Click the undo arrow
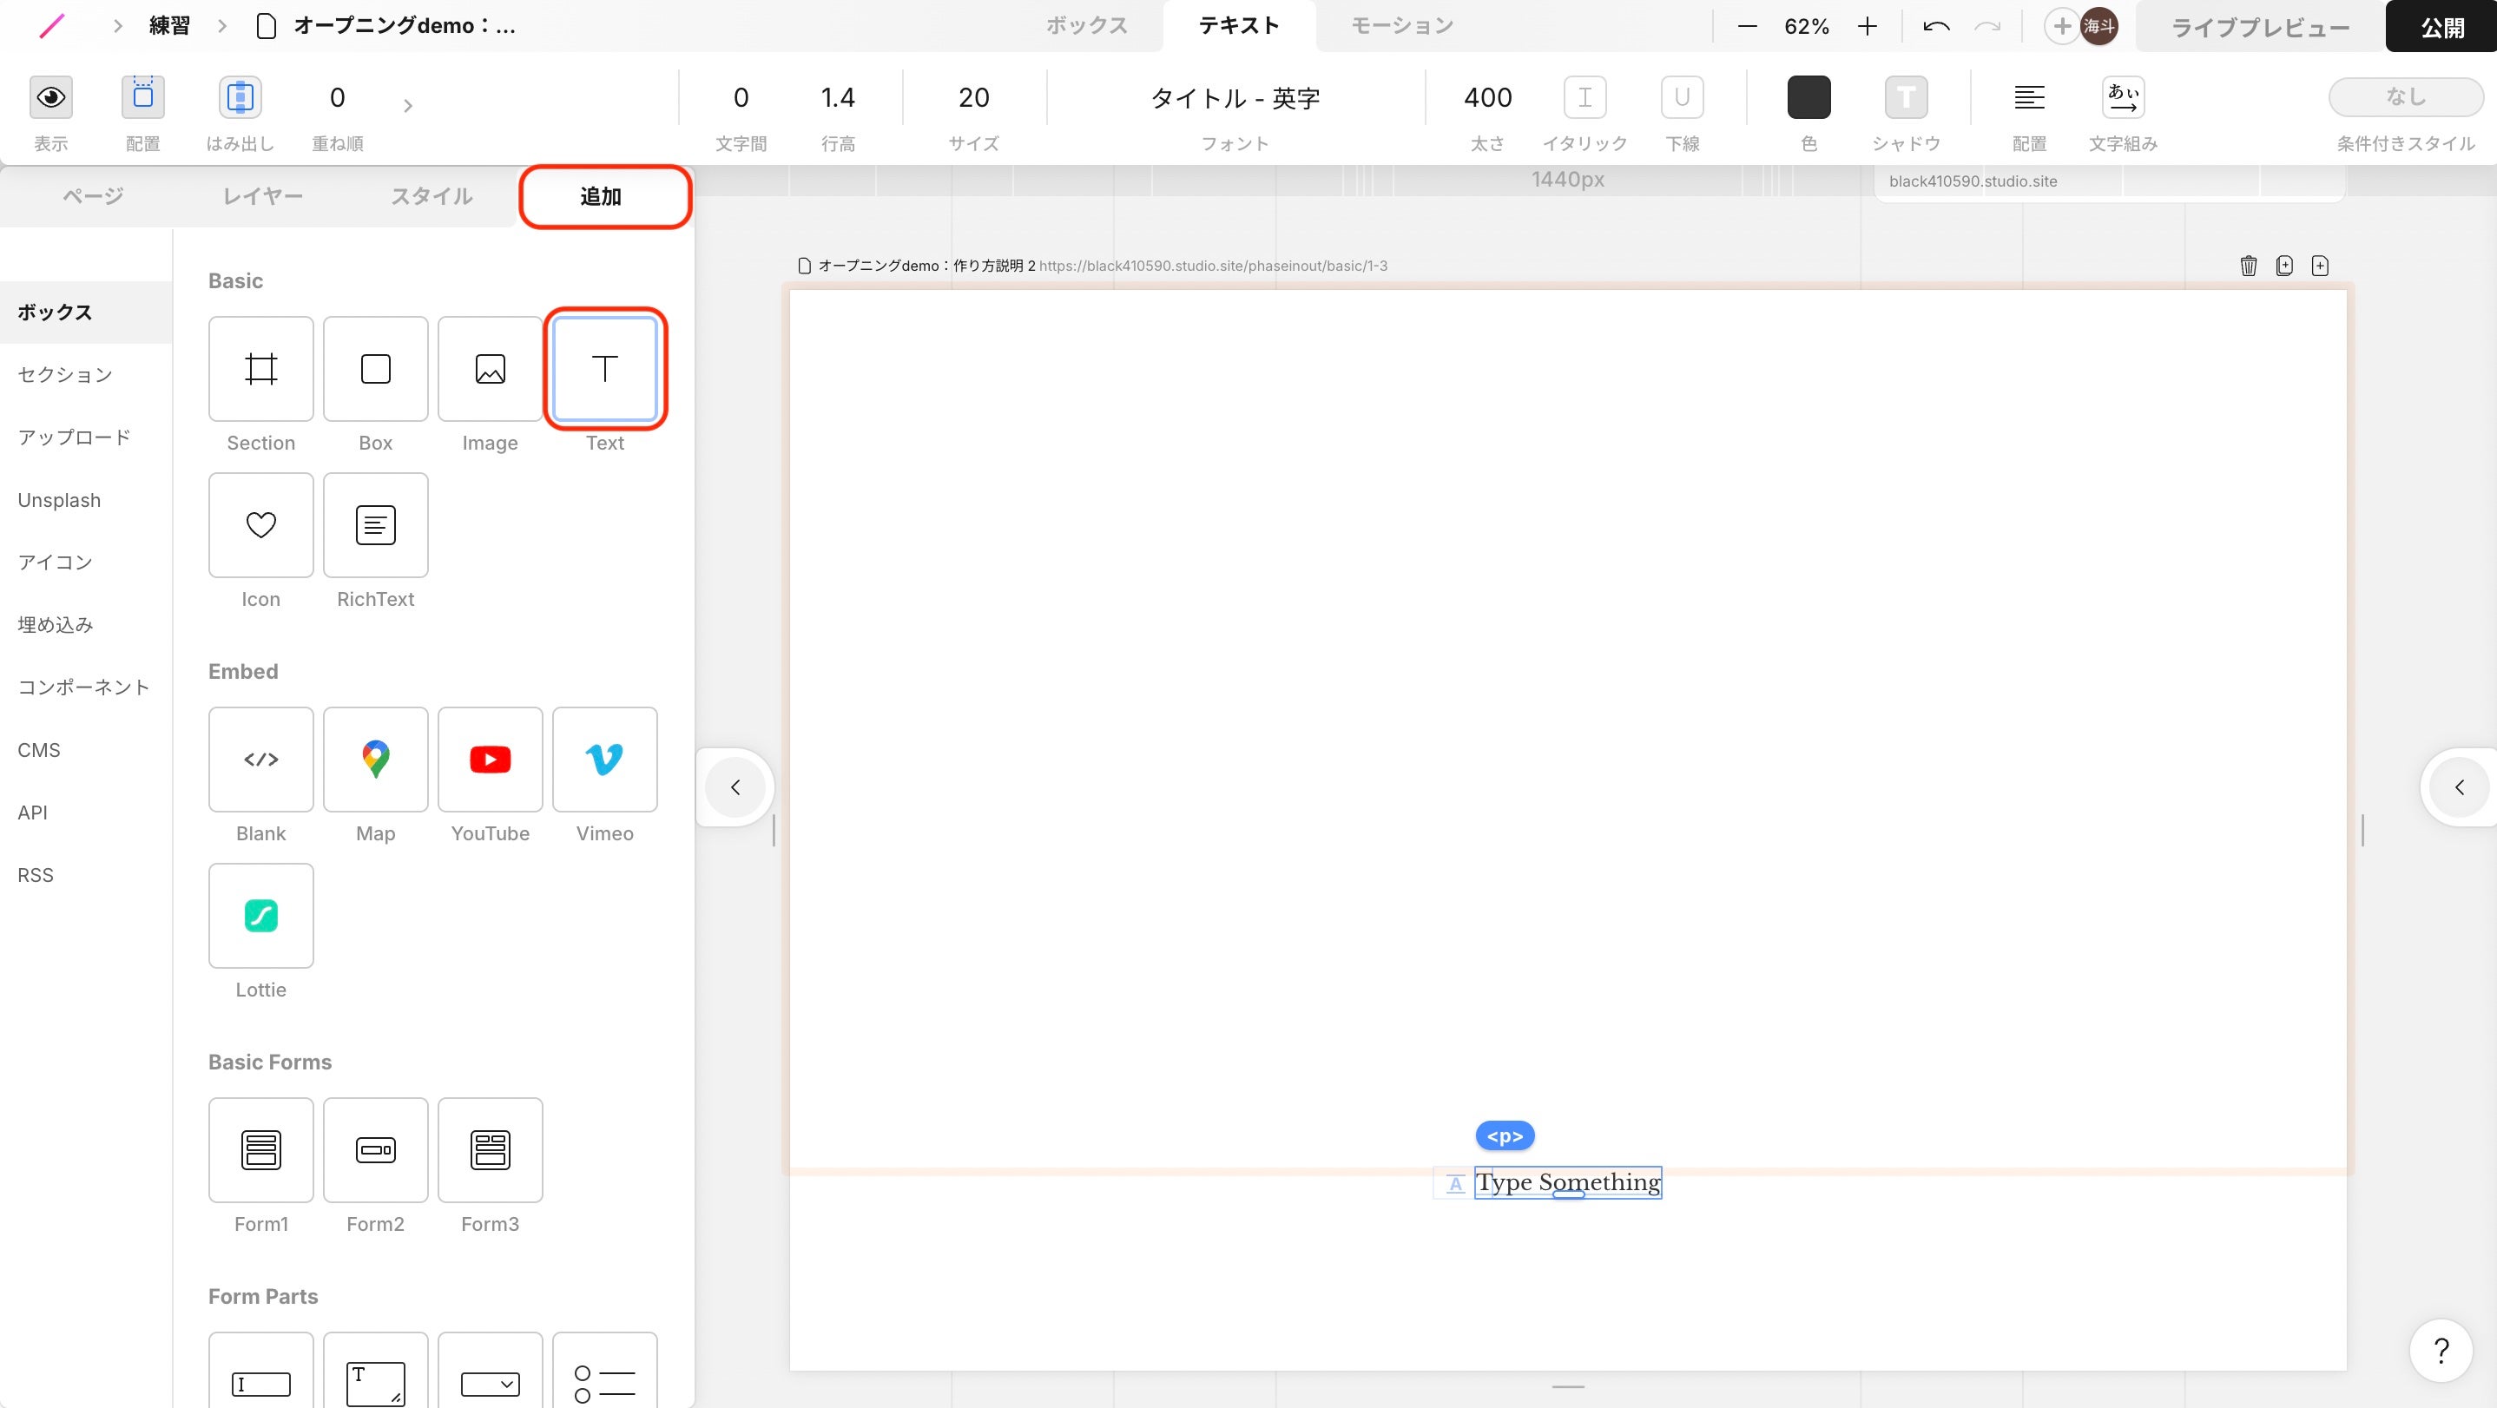Screen dimensions: 2497x1408 (1936, 27)
